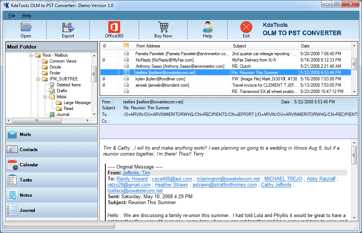Click the email list scroll down arrow
The width and height of the screenshot is (362, 233).
(354, 92)
